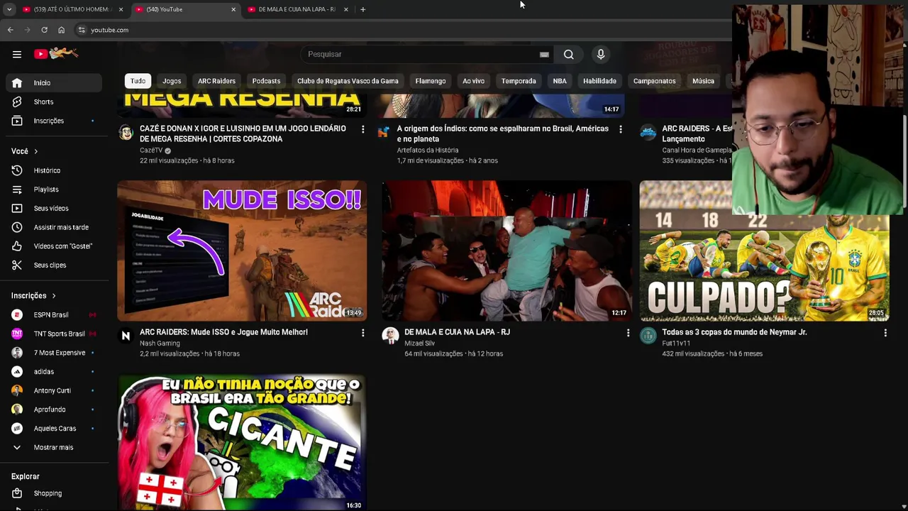Click the search magnifier button
908x511 pixels.
click(568, 54)
